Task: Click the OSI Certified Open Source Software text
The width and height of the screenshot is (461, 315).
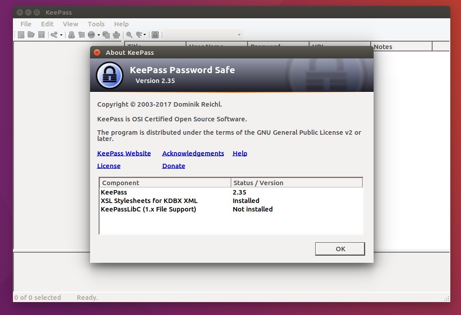Action: 172,119
